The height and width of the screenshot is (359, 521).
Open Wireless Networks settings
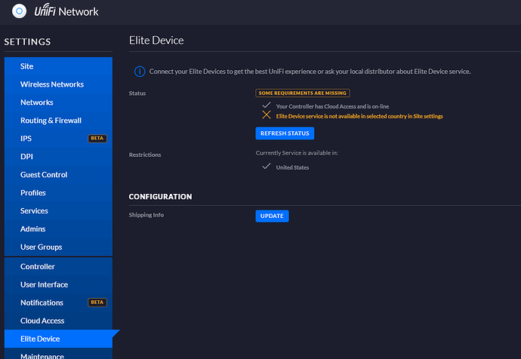click(58, 84)
